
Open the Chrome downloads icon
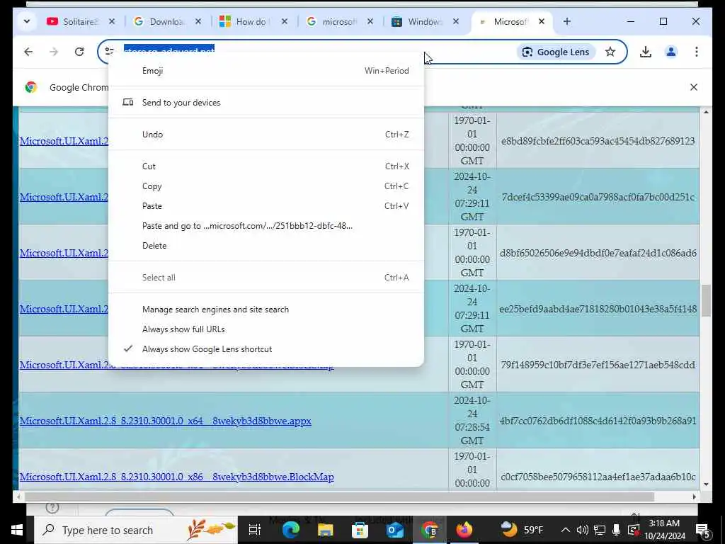(646, 52)
